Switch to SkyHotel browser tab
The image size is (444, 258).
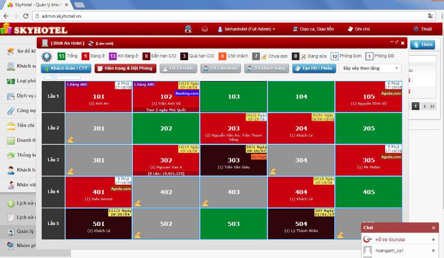coord(37,5)
